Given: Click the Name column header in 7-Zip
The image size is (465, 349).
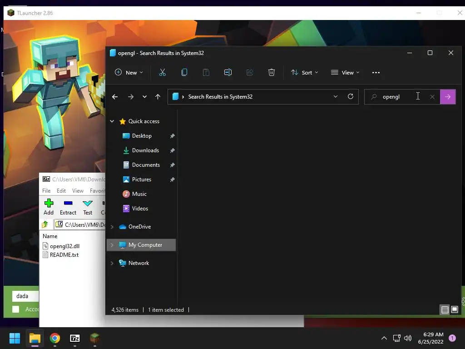Looking at the screenshot, I should [50, 236].
